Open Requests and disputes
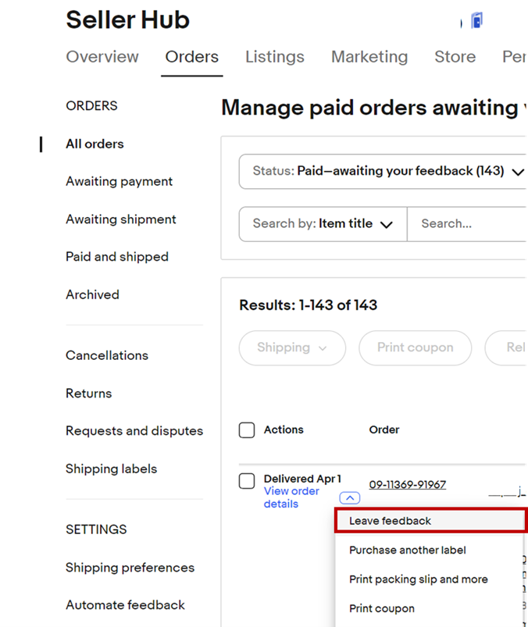 (134, 431)
